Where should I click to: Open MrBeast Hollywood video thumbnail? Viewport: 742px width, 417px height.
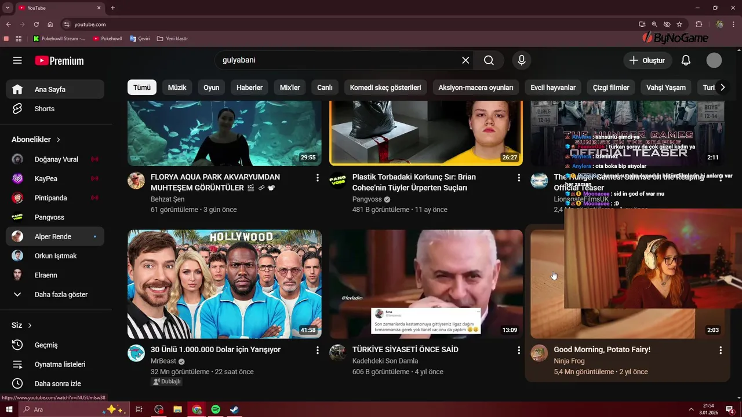click(224, 284)
